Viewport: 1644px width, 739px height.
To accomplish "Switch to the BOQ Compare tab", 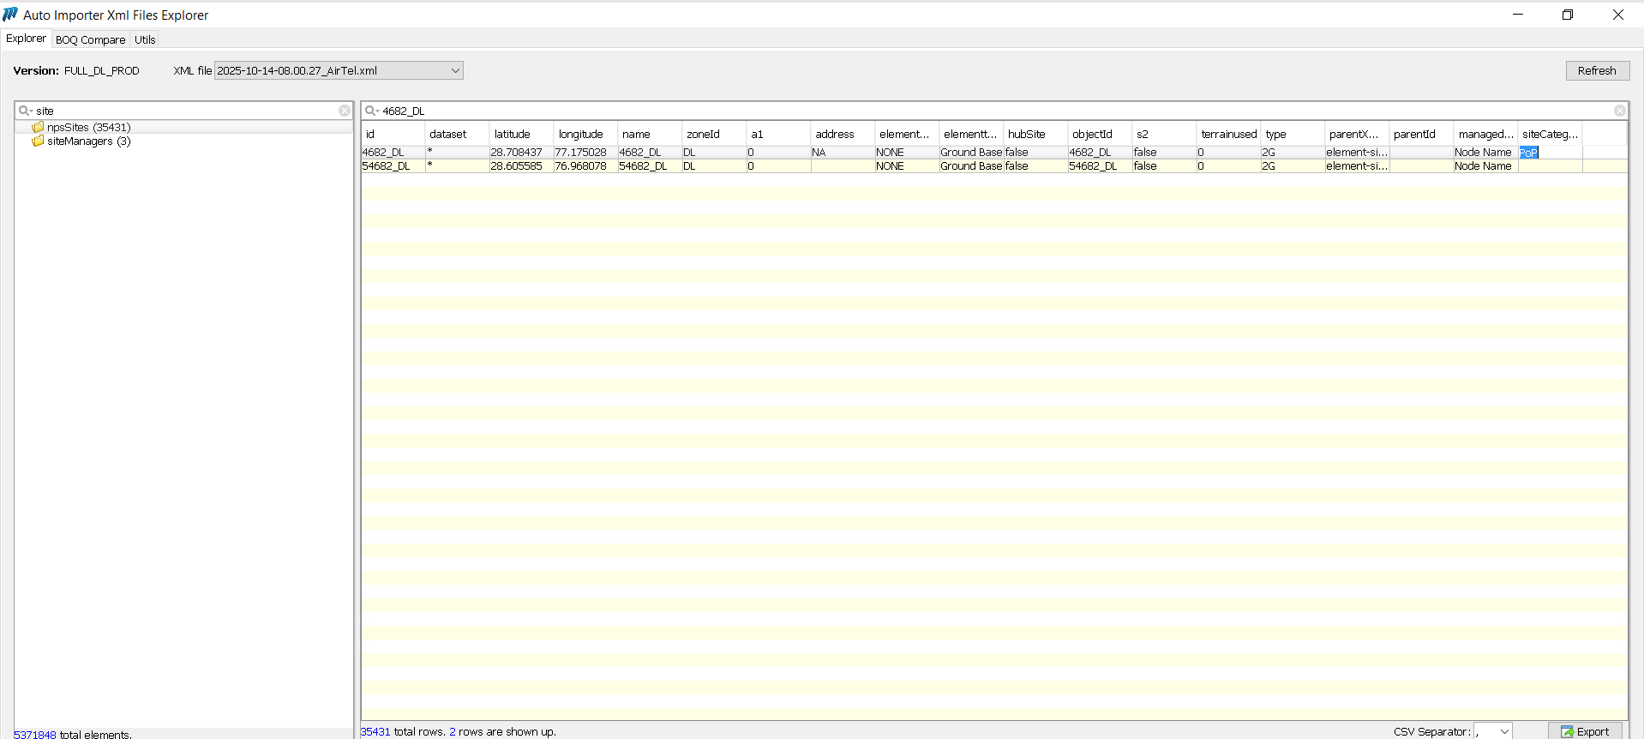I will tap(90, 39).
